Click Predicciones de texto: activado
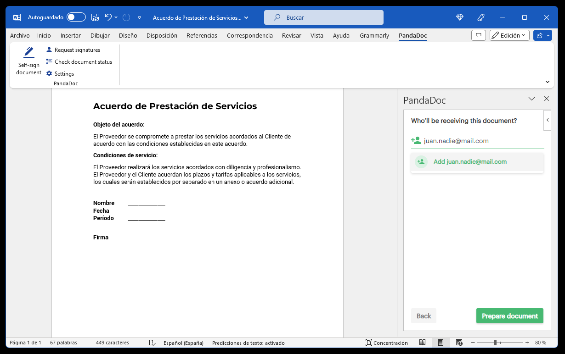Viewport: 565px width, 354px height. coord(249,343)
